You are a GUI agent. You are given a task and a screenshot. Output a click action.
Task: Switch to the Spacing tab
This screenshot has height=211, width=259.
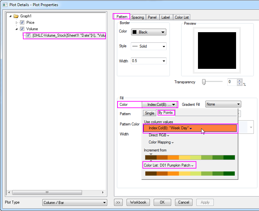click(x=138, y=17)
